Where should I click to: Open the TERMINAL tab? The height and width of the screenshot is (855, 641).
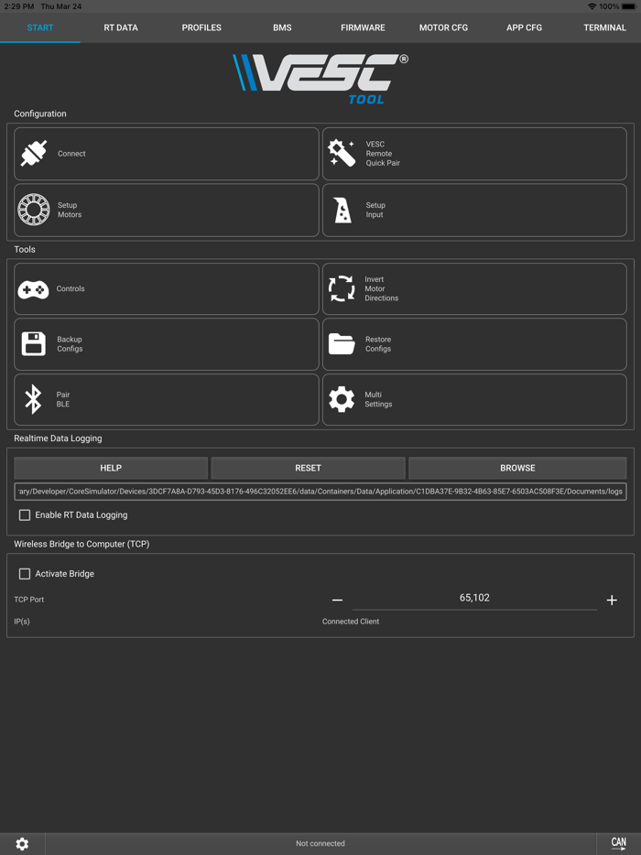click(x=604, y=27)
